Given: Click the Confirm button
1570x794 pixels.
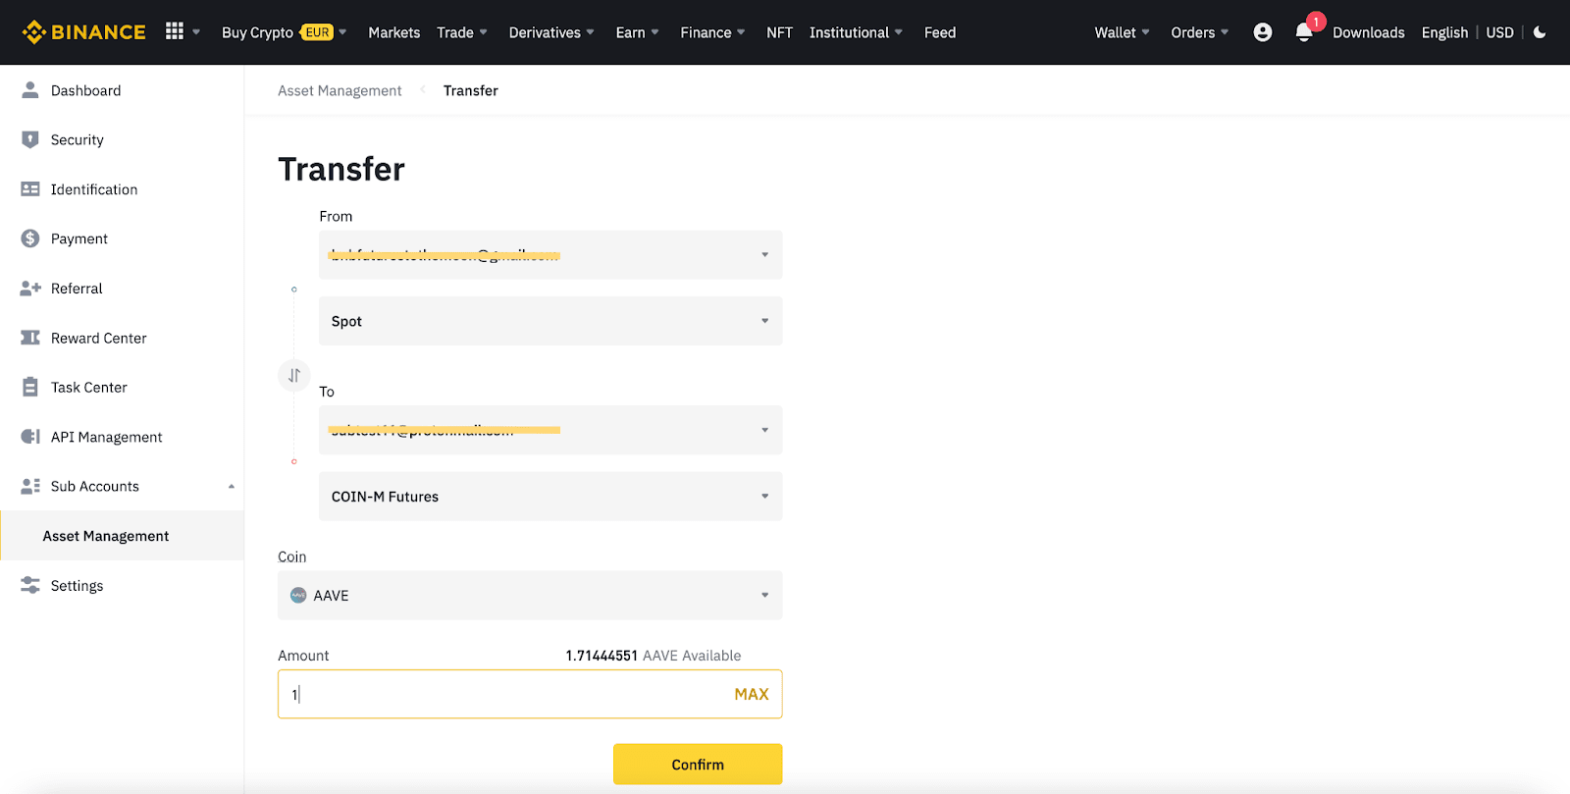Looking at the screenshot, I should pos(698,765).
